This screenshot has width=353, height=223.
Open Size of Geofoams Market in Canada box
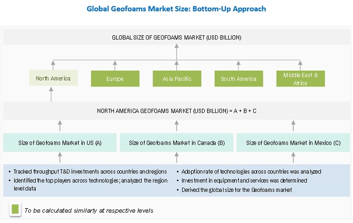pyautogui.click(x=176, y=143)
